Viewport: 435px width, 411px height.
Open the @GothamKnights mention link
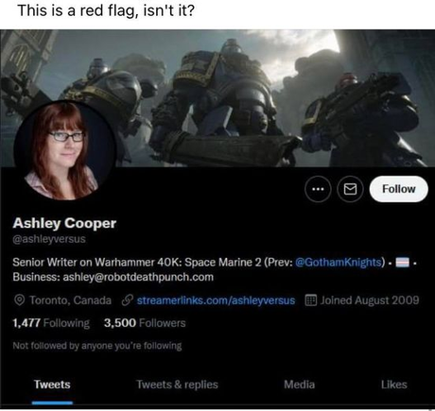pyautogui.click(x=339, y=262)
